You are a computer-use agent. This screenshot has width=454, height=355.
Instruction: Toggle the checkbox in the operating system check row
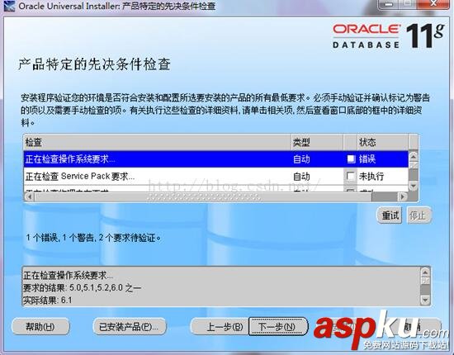click(351, 159)
